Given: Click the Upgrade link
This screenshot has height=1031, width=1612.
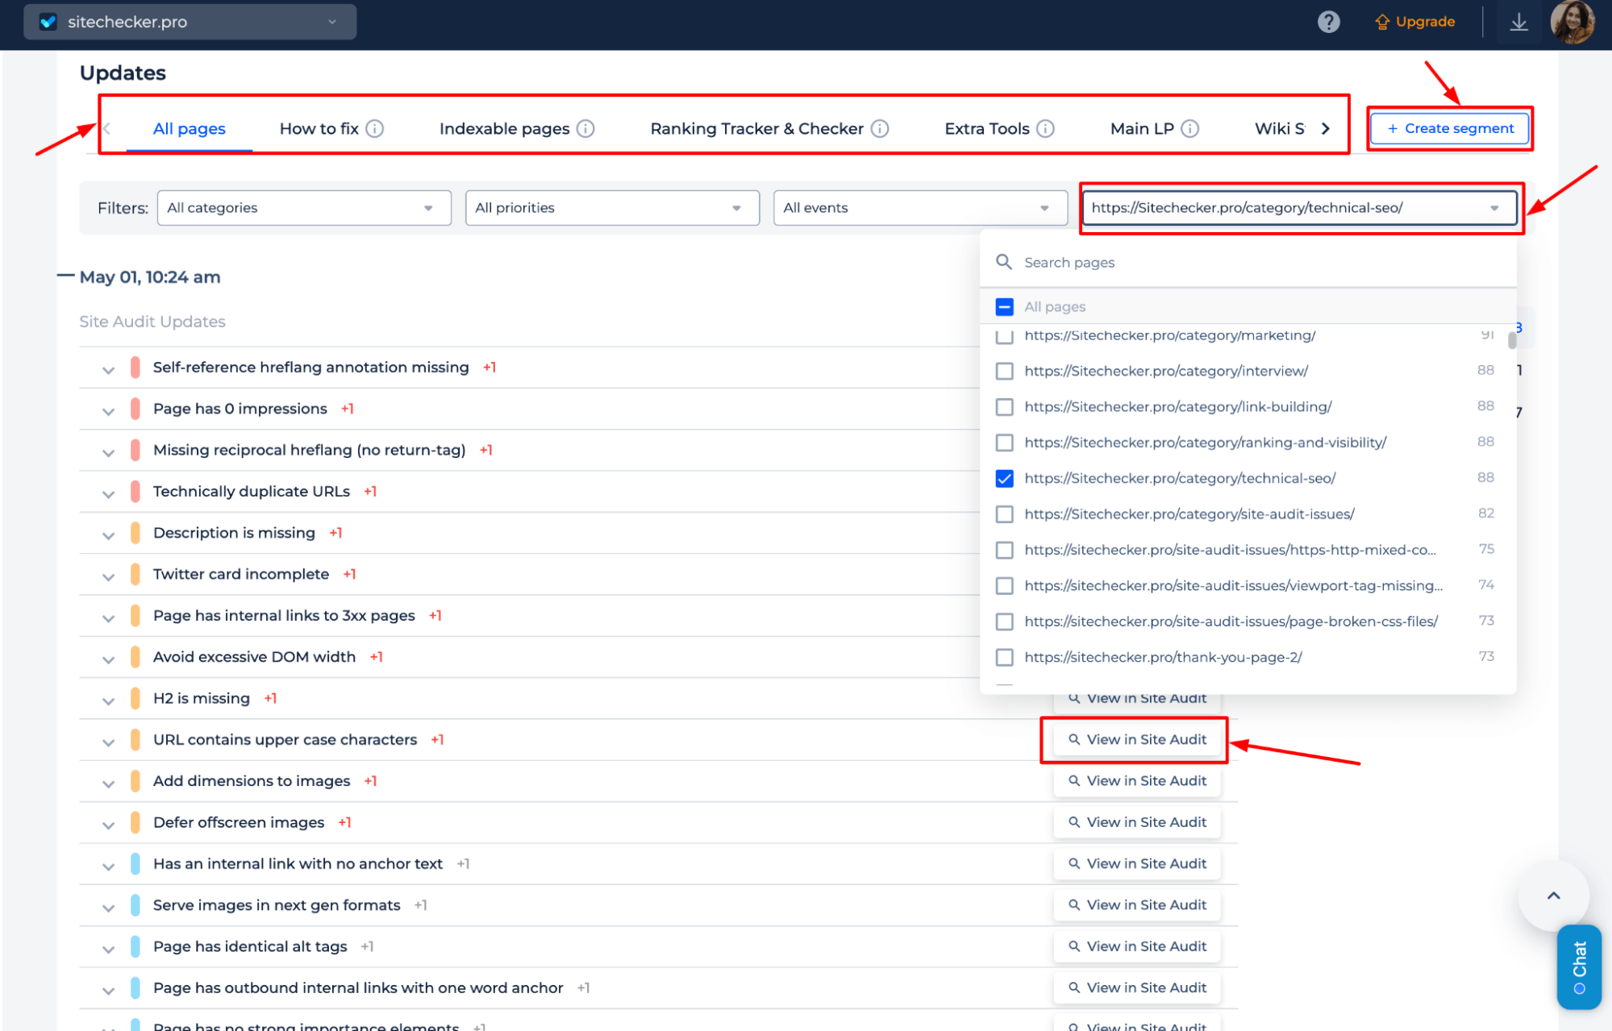Looking at the screenshot, I should tap(1415, 22).
